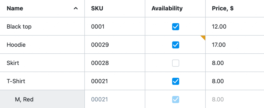Click the orange corner marker on Hoodie row
Screen dimensions: 264x108
[x=203, y=37]
